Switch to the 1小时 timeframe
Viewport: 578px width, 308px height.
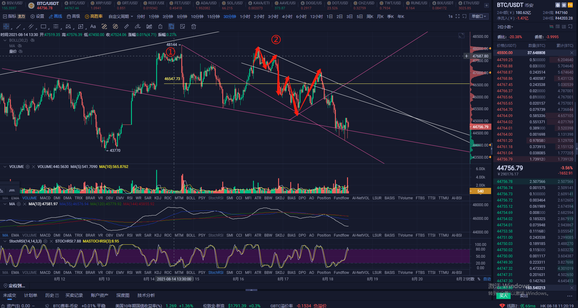point(245,16)
